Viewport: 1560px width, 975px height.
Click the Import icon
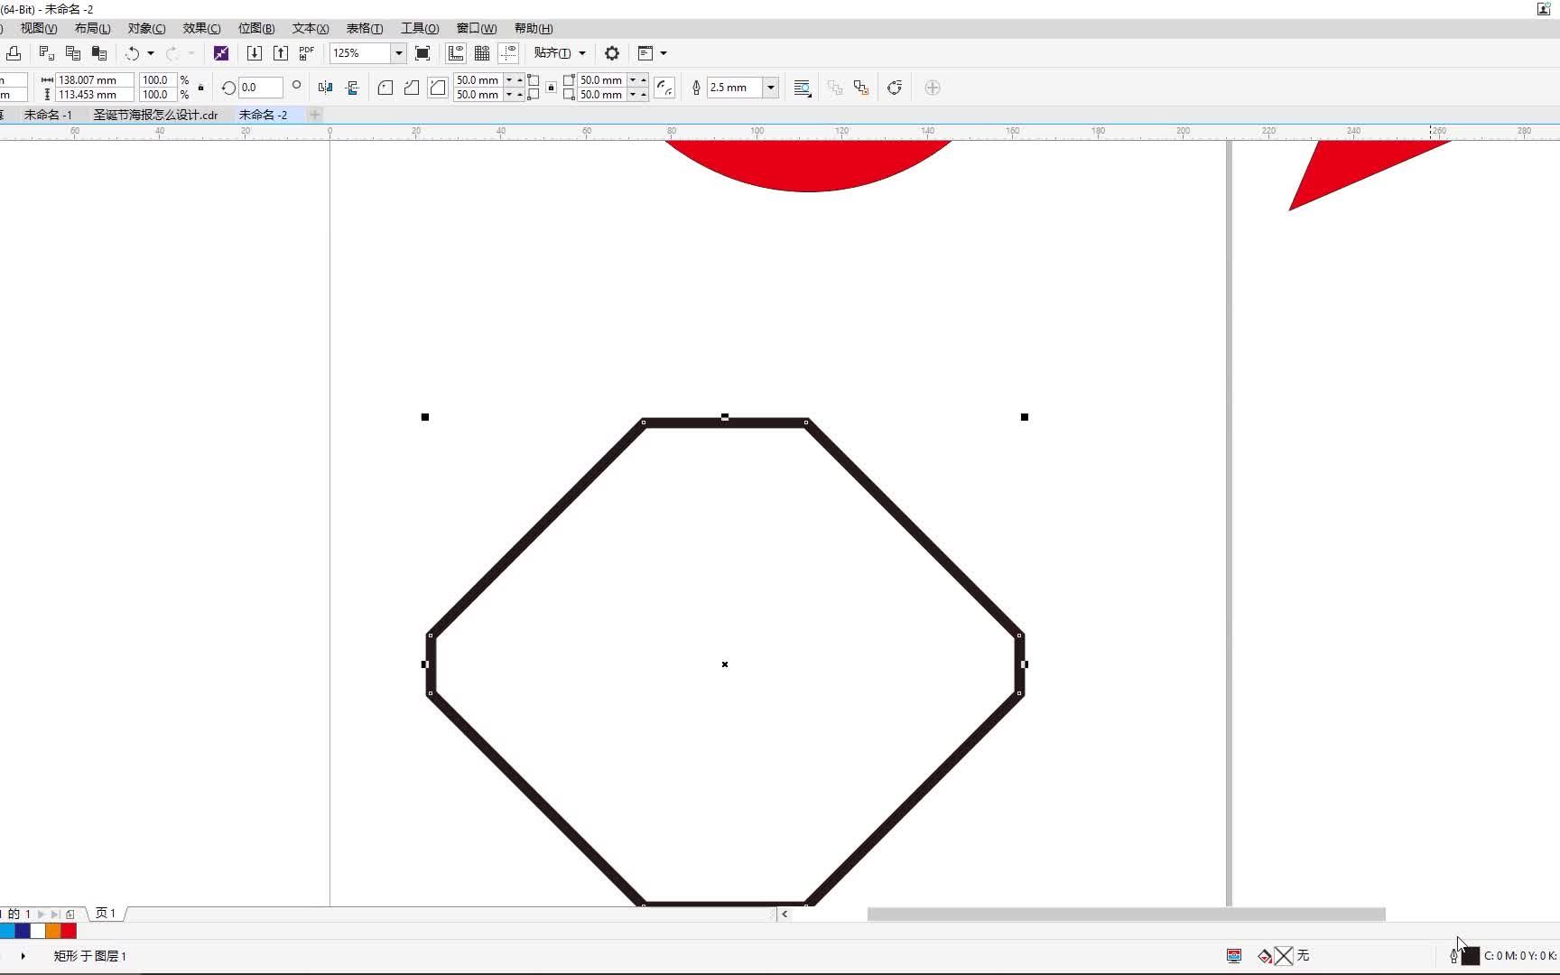[x=255, y=53]
